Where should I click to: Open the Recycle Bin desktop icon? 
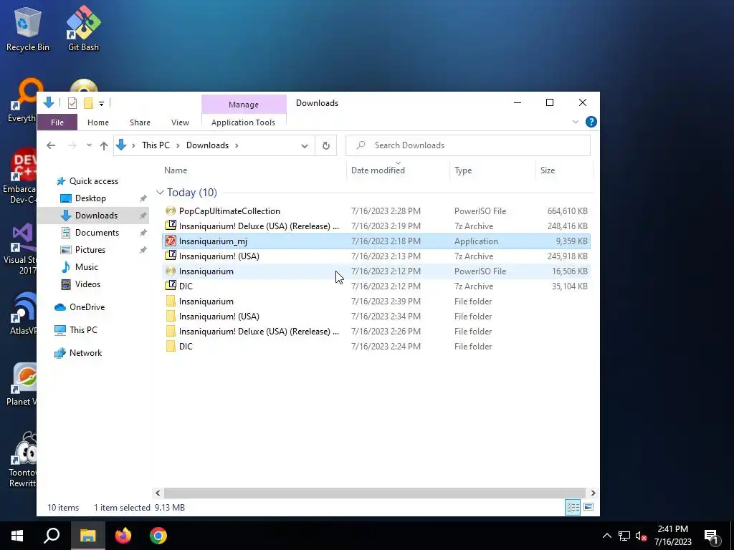[27, 29]
